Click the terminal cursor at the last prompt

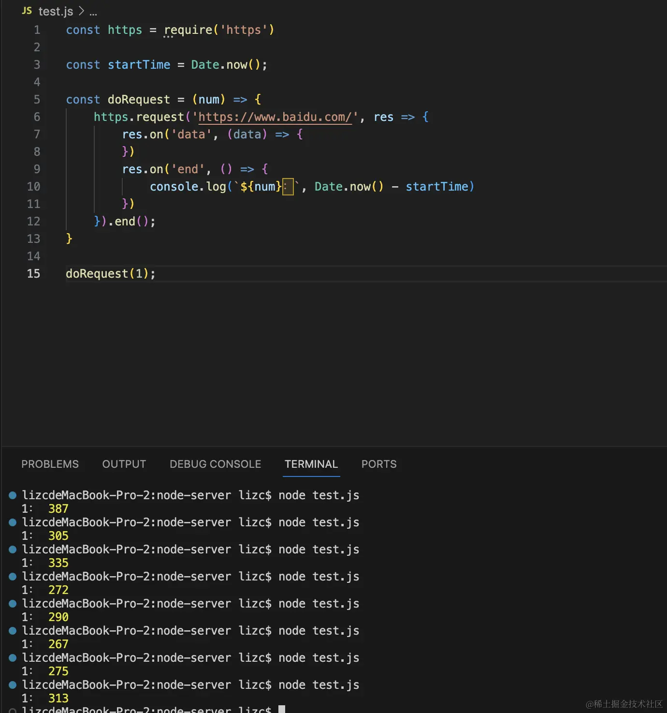pos(282,709)
